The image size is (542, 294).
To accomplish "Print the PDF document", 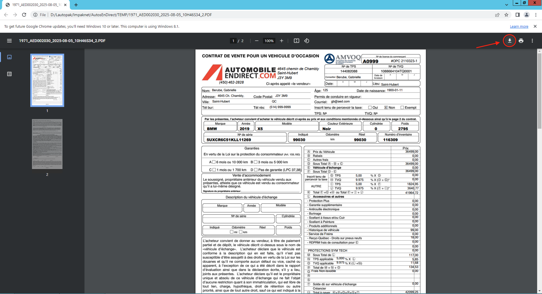I will pyautogui.click(x=521, y=41).
